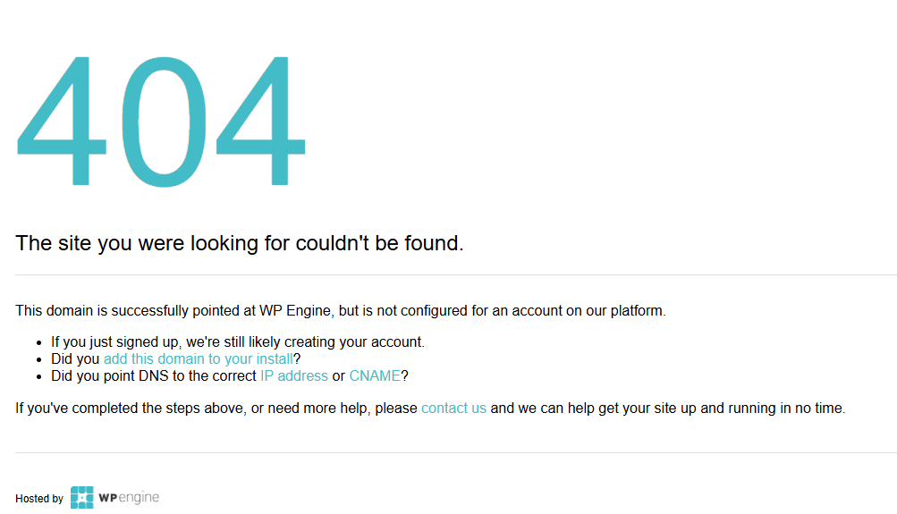Click the "This domain is successfully pointed" paragraph
The image size is (897, 514).
point(340,311)
